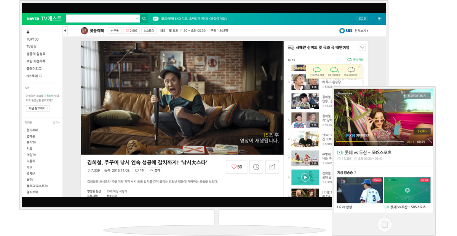Viewport: 457px width, 236px height.
Task: Open 추천 재생목록 in the sidebar
Action: click(x=36, y=61)
